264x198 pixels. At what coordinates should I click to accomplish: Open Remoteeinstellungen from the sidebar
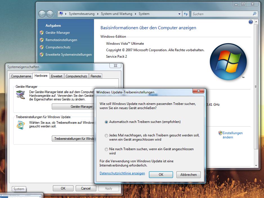61,40
